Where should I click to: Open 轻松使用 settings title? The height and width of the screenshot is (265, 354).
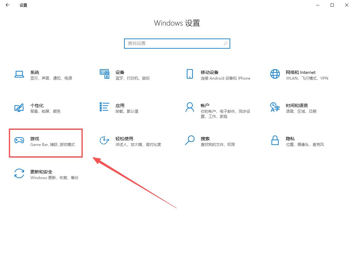click(124, 139)
